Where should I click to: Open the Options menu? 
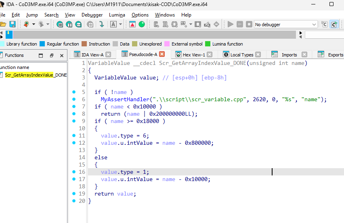140,15
